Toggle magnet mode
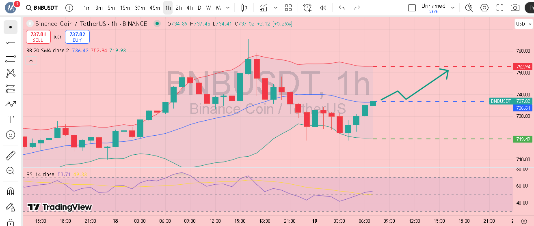The image size is (534, 226). 11,191
